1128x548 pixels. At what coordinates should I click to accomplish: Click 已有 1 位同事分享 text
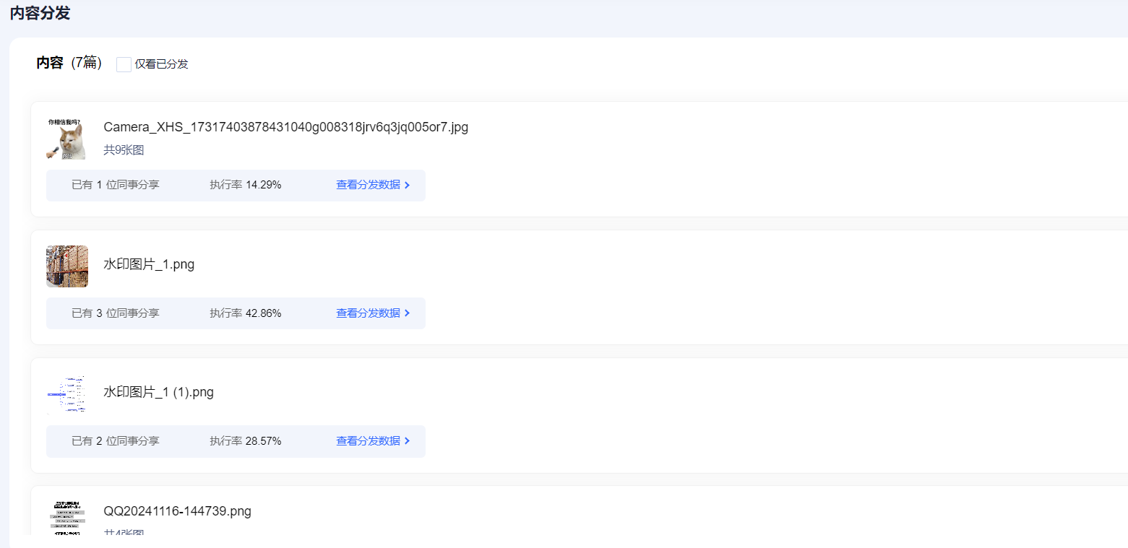116,185
